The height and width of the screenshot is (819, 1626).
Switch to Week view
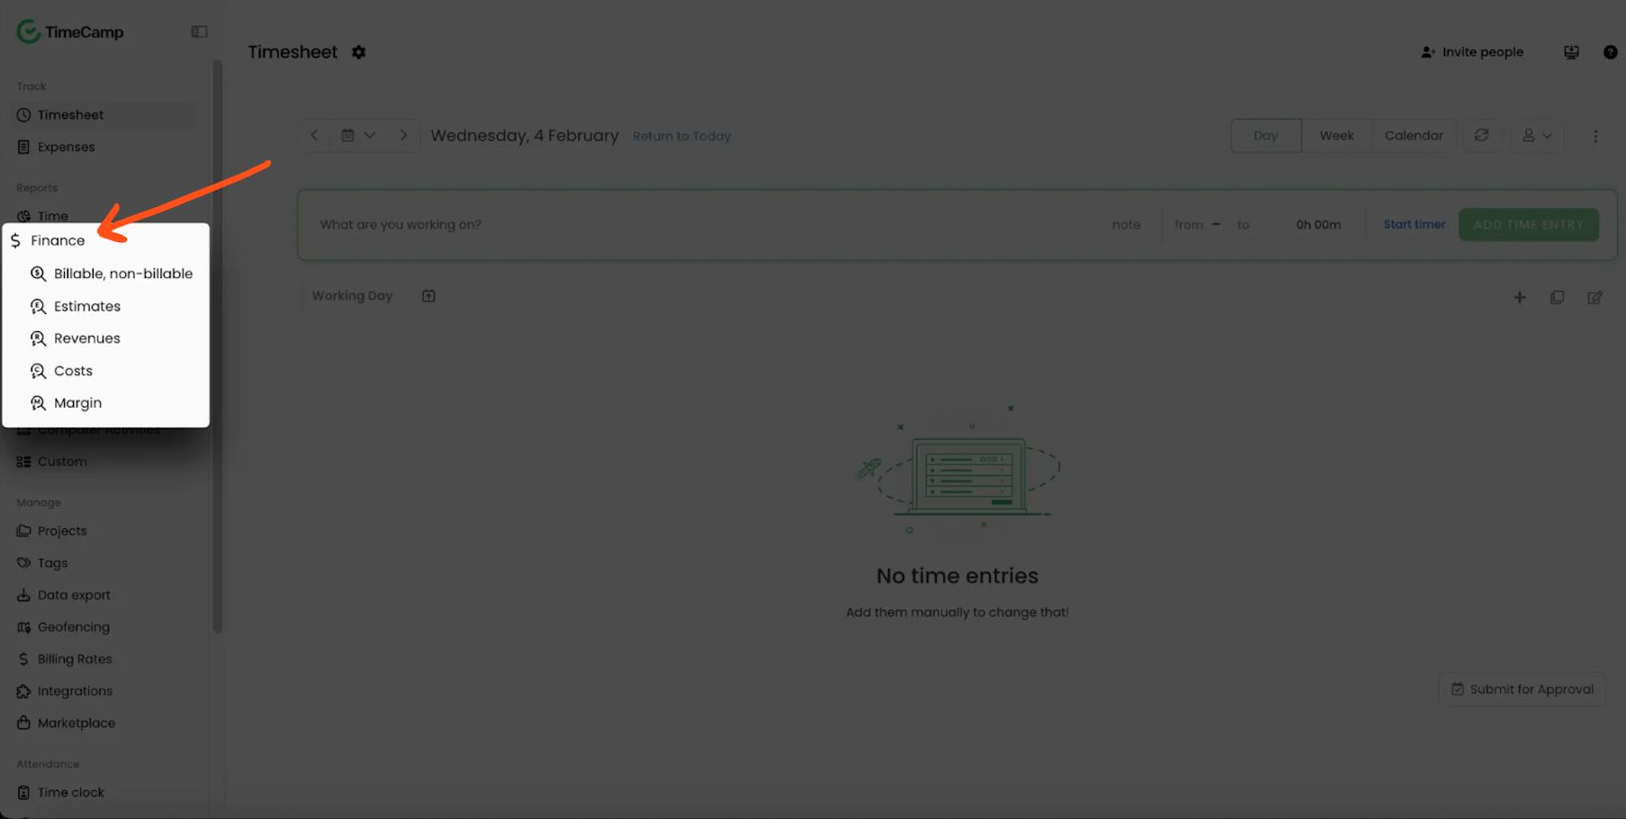coord(1336,135)
